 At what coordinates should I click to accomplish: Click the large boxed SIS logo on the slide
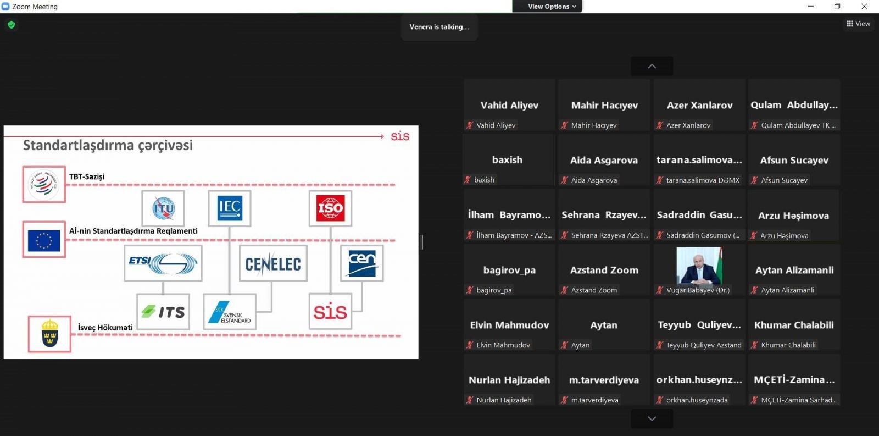coord(330,312)
